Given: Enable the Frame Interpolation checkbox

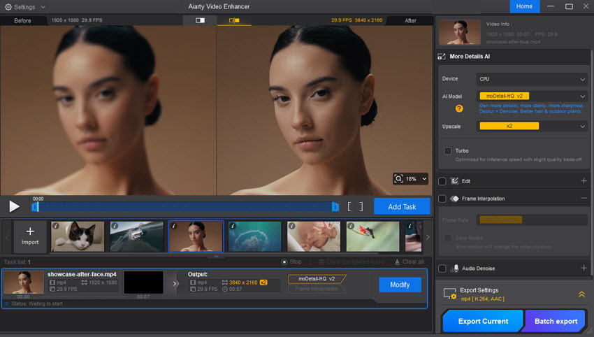Looking at the screenshot, I should (x=442, y=199).
